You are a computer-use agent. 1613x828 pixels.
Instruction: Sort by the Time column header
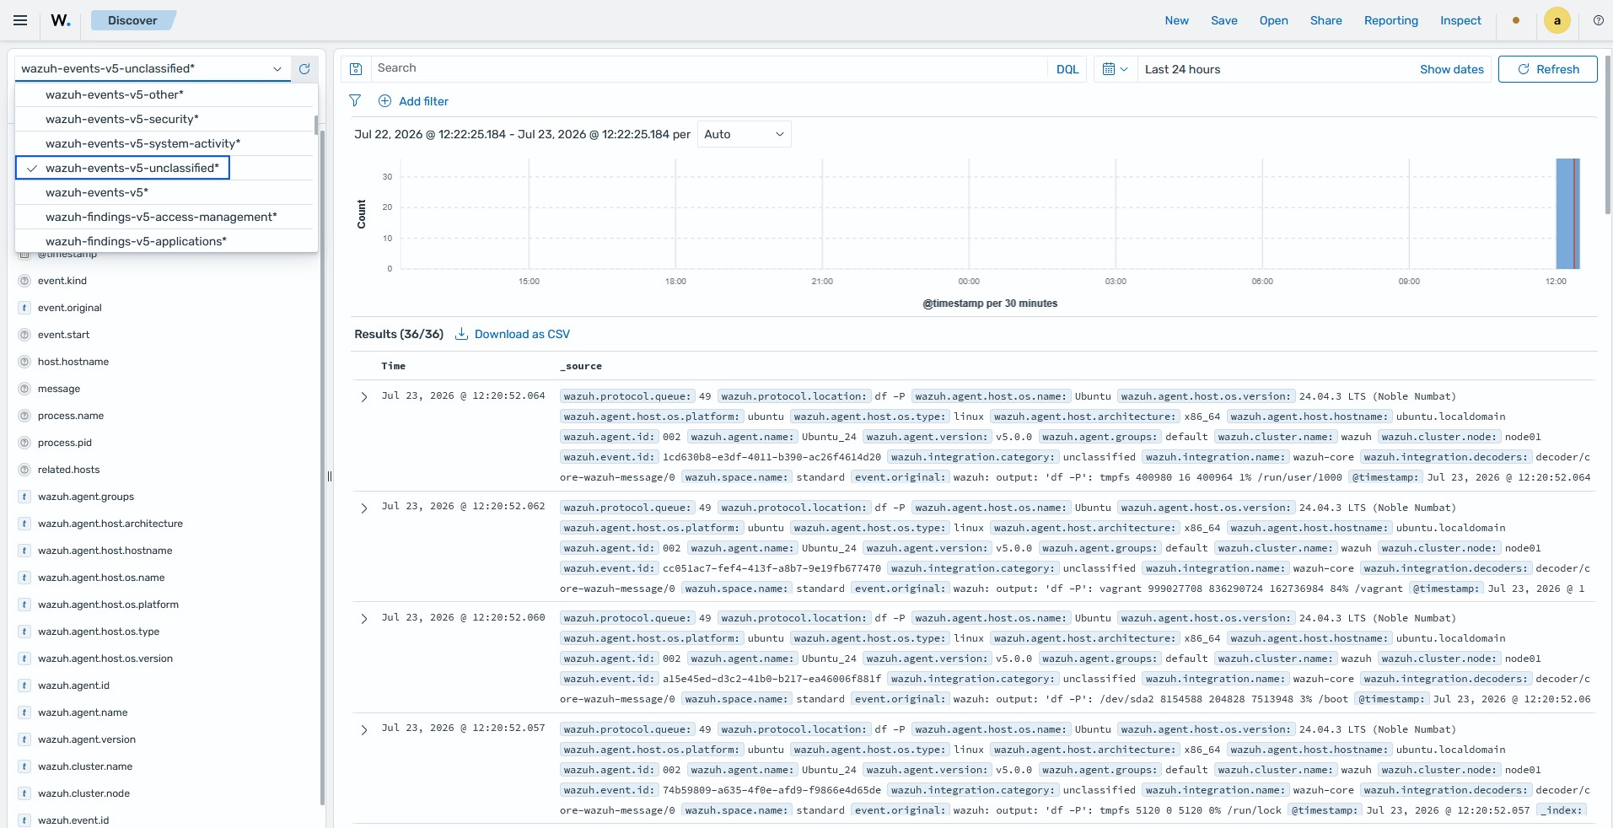[x=393, y=366]
